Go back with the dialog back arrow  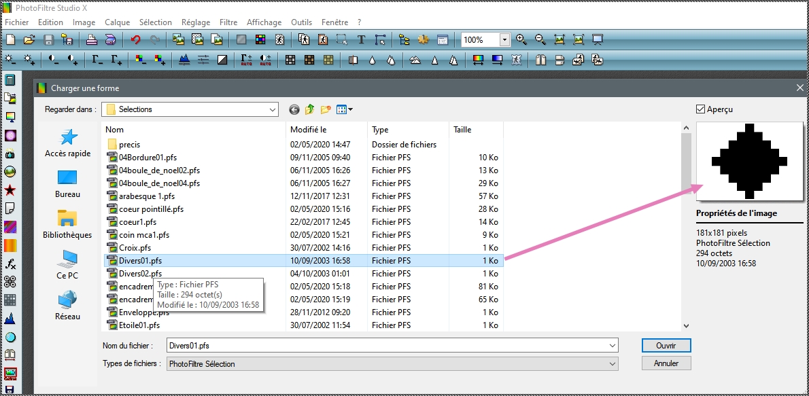pos(294,109)
